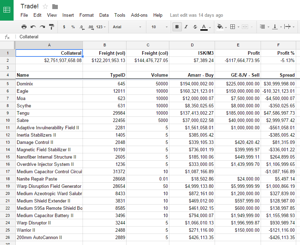Undo the last action
300x245 pixels.
point(33,27)
